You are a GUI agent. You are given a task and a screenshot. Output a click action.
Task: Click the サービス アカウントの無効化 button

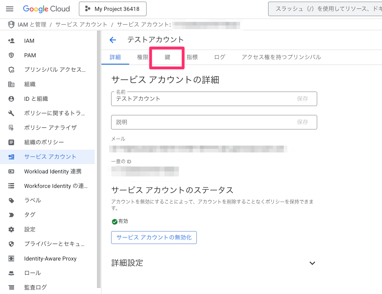tap(154, 238)
